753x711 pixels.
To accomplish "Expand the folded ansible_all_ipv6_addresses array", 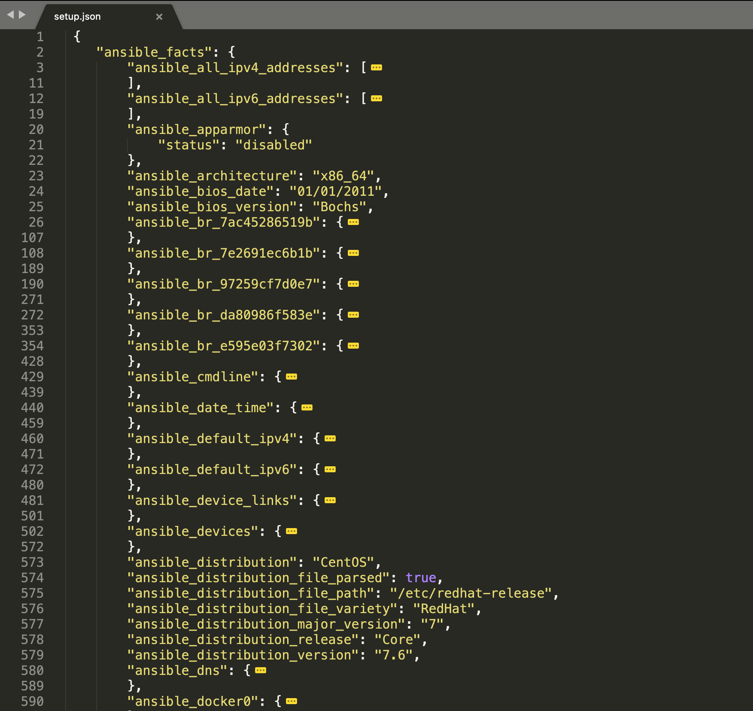I will tap(377, 98).
